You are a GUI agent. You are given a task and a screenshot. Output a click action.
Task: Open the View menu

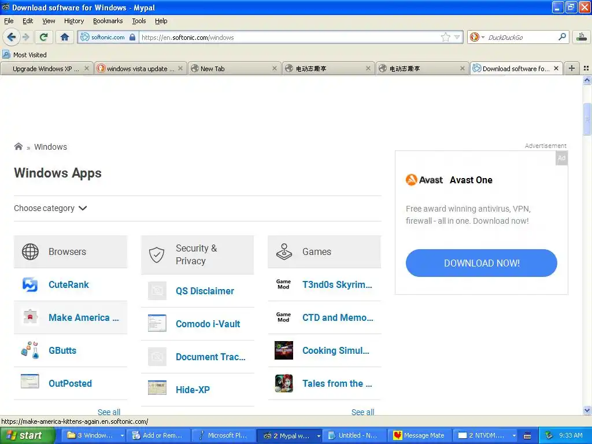pos(49,21)
